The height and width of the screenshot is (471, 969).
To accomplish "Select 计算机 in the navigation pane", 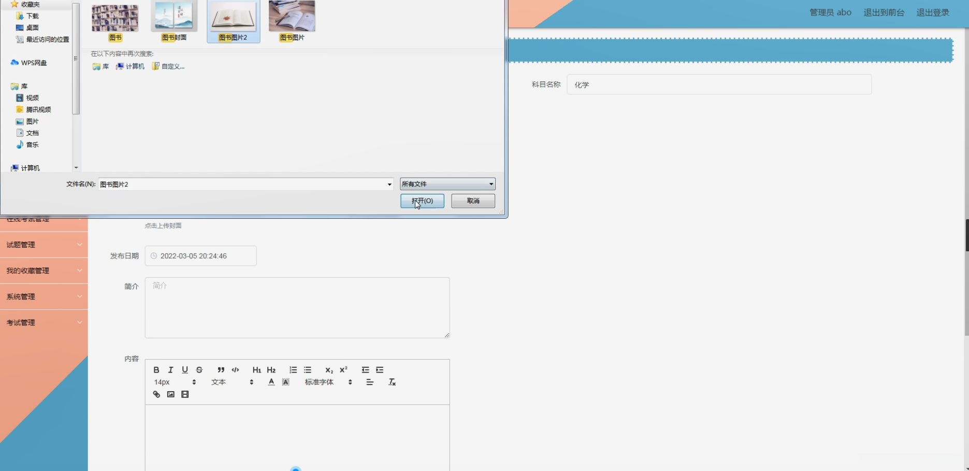I will tap(25, 168).
